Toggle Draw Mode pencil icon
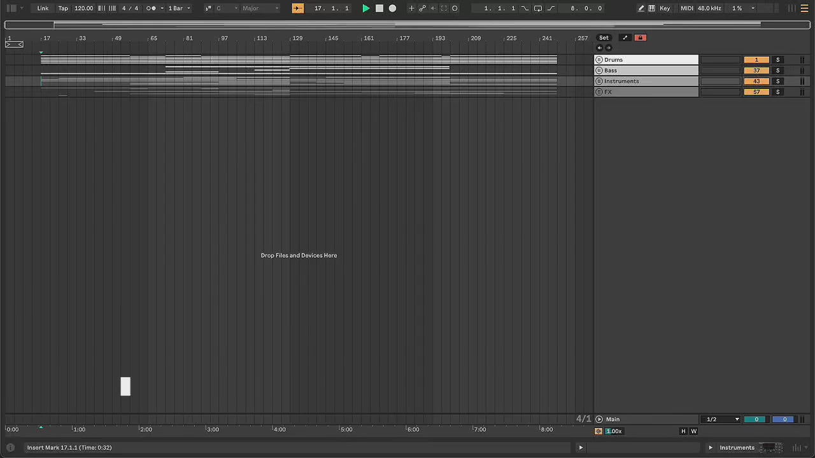 click(x=641, y=8)
